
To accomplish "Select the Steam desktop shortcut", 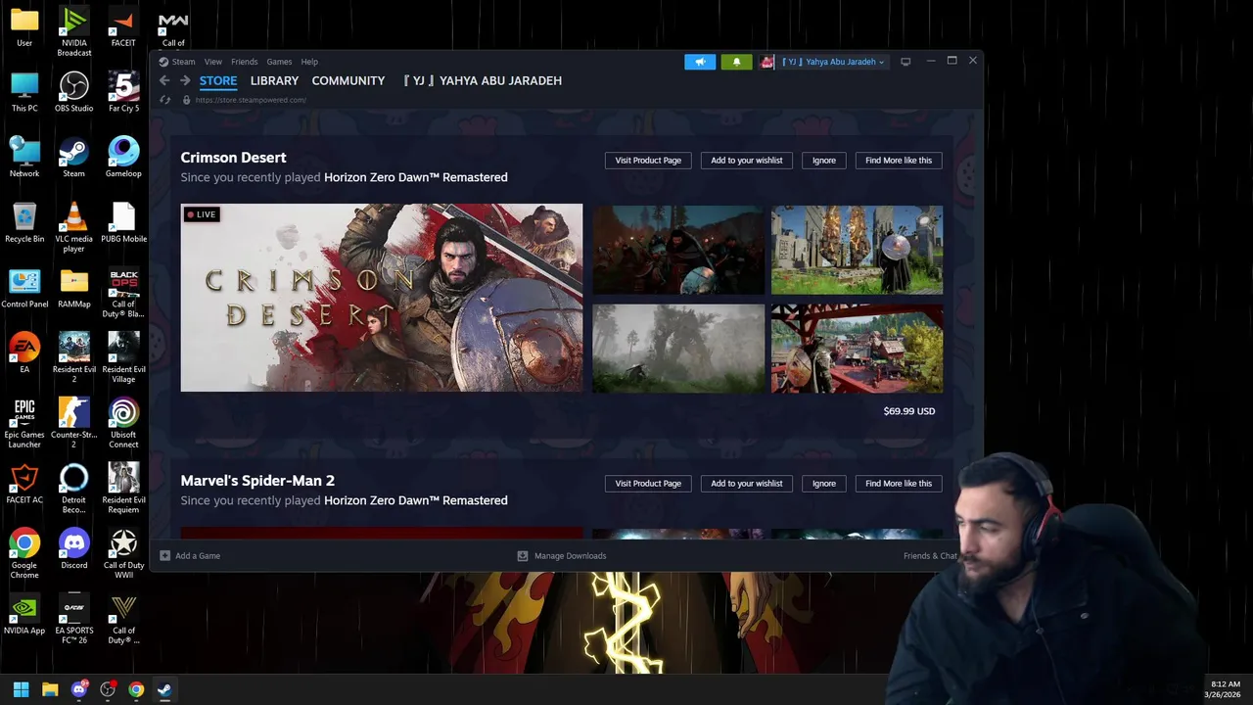I will coord(73,158).
